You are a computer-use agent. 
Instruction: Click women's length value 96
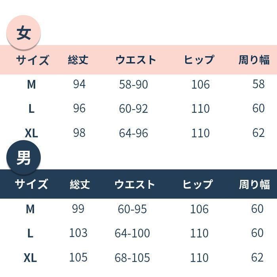tap(79, 108)
